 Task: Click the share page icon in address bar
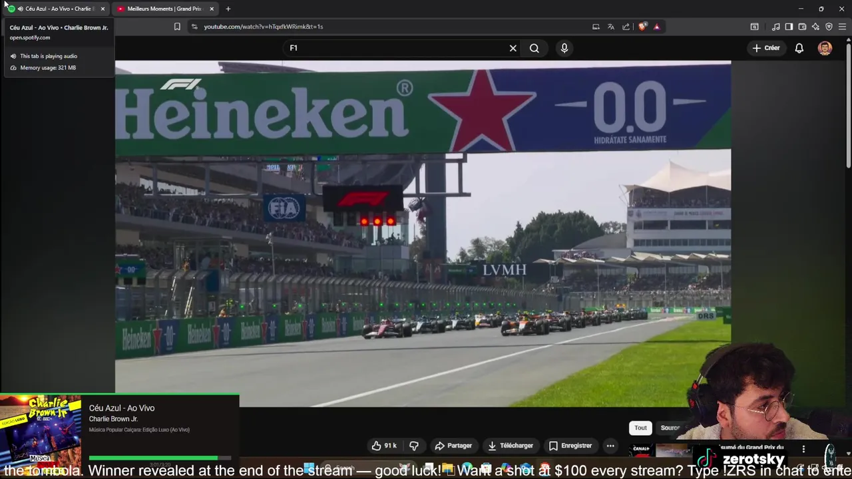pyautogui.click(x=626, y=27)
